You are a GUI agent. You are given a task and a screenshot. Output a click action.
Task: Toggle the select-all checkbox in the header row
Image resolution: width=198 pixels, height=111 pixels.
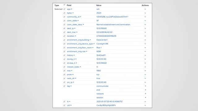pyautogui.click(x=64, y=5)
